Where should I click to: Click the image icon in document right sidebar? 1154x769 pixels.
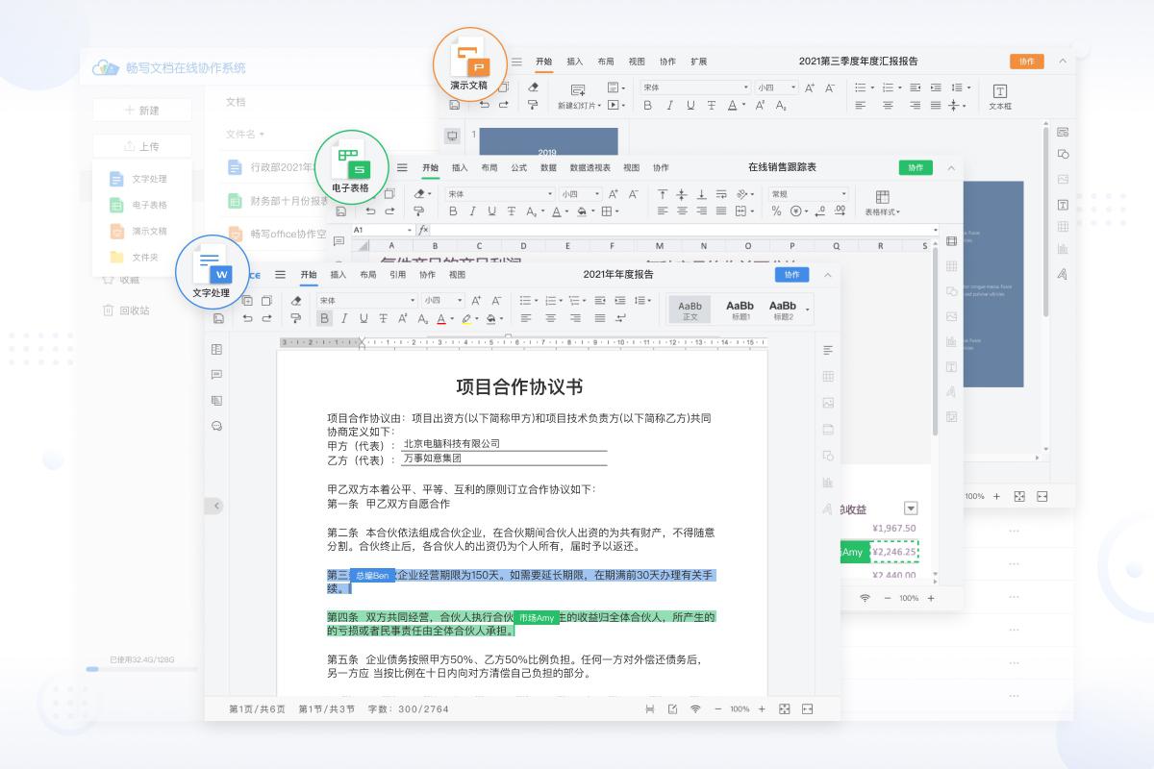tap(828, 403)
